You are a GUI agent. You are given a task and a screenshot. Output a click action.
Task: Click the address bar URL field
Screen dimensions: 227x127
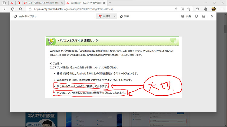91,9
